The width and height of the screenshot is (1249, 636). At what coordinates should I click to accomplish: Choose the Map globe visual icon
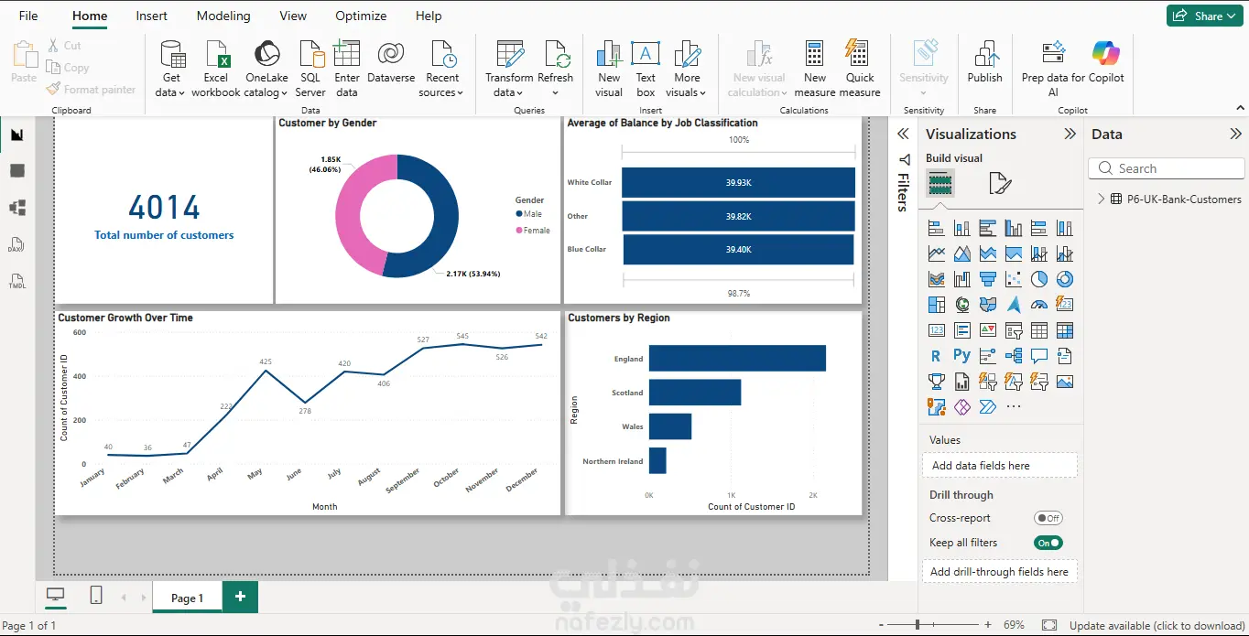[x=961, y=305]
